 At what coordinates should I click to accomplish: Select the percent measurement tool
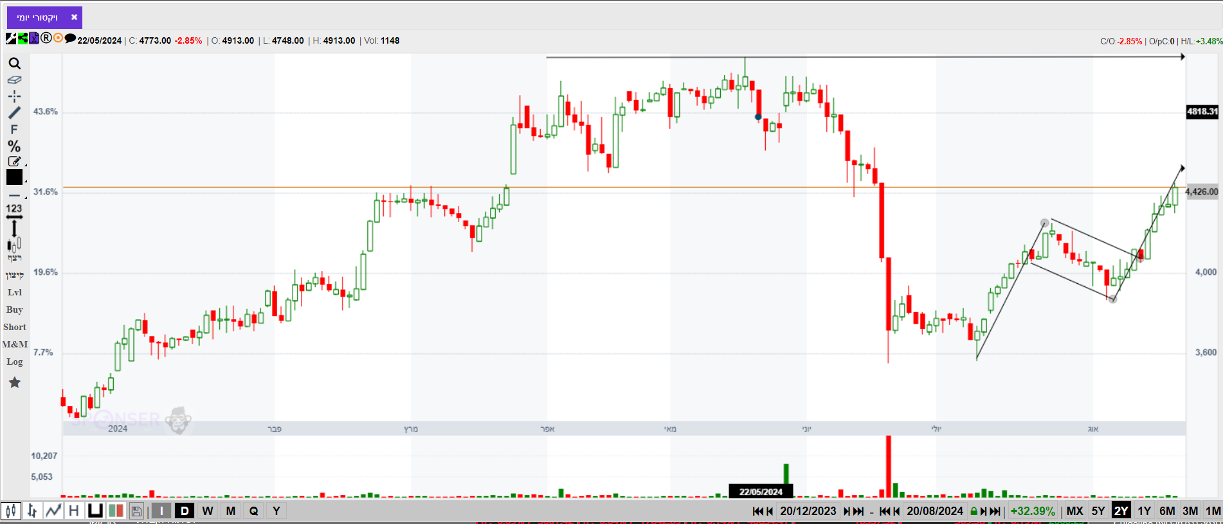coord(14,146)
